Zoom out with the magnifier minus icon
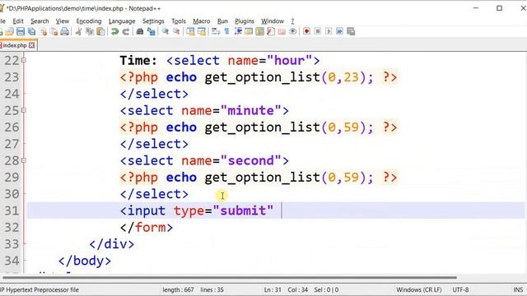Screen dimensions: 527x296 click(x=176, y=31)
